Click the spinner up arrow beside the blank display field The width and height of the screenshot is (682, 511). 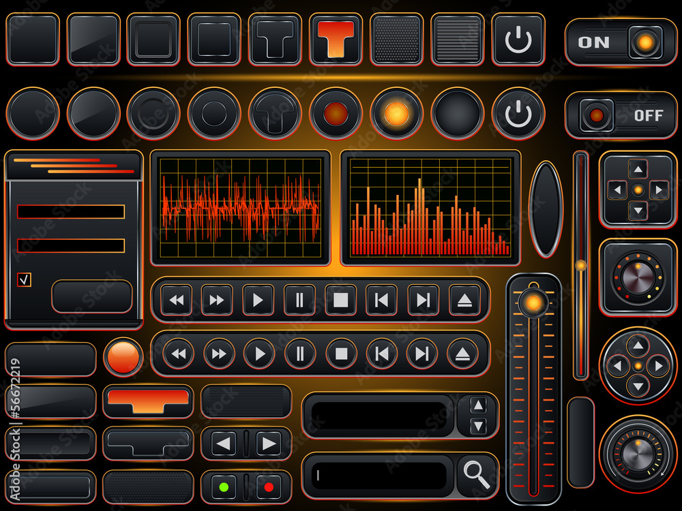pos(479,405)
